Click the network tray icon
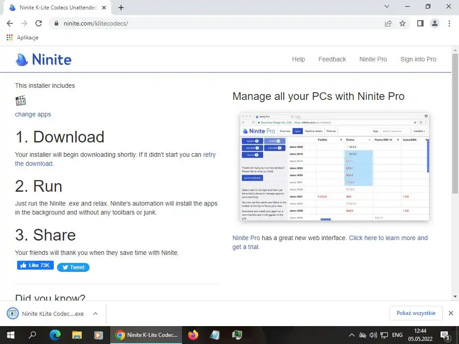The width and height of the screenshot is (459, 344). [384, 335]
